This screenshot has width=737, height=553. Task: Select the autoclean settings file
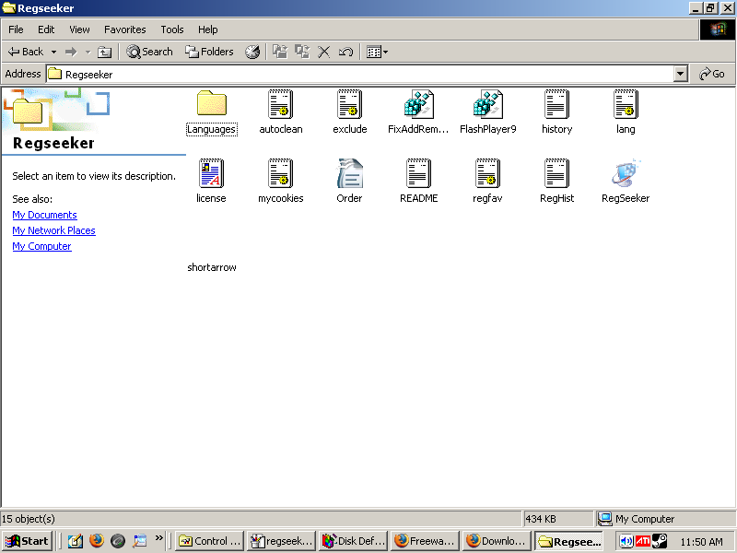[280, 104]
